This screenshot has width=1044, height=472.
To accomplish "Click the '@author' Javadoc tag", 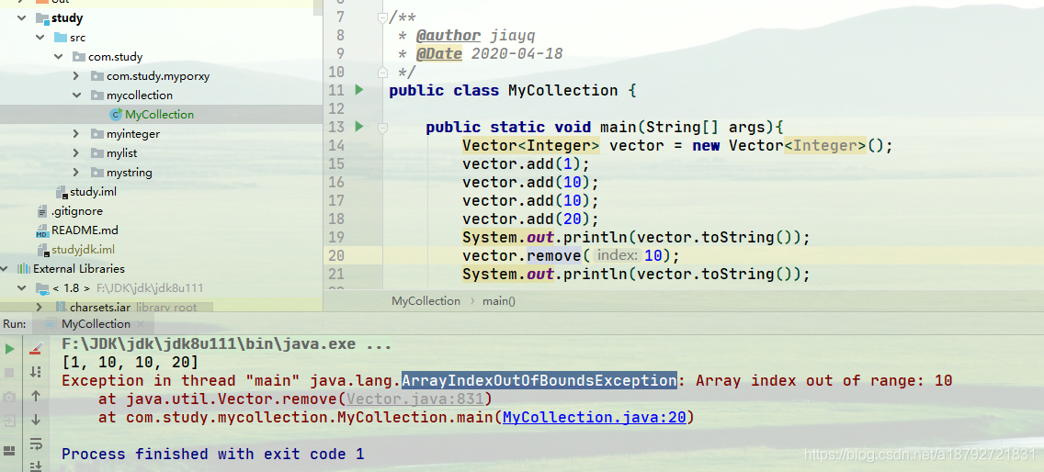I will (x=448, y=35).
